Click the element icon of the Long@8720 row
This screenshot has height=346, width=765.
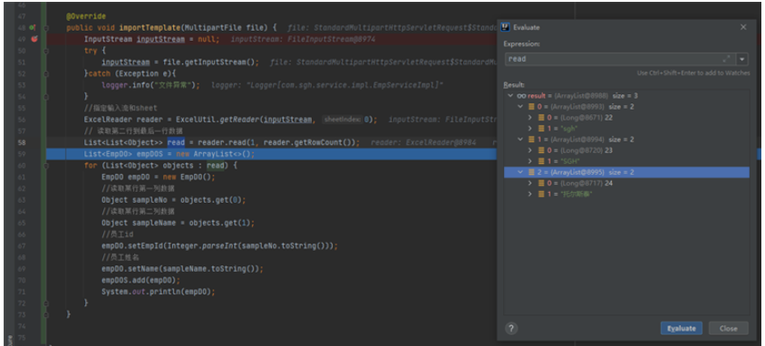point(541,150)
